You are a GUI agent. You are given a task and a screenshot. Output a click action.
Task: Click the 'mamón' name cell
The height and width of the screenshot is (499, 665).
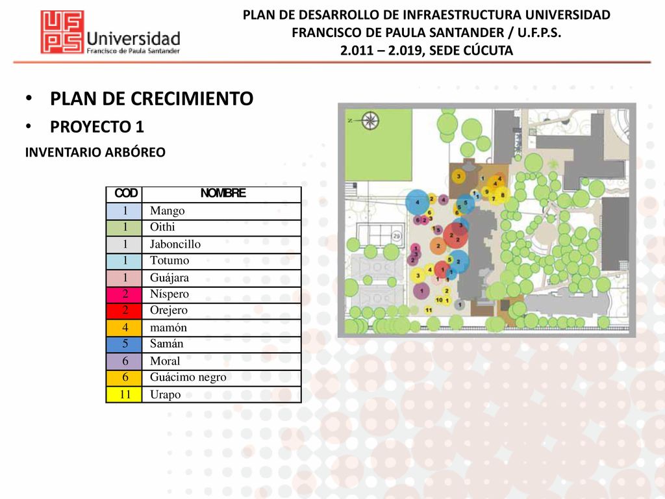click(221, 327)
